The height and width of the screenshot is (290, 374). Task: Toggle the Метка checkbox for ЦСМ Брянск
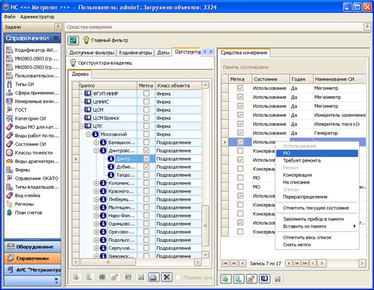click(146, 118)
